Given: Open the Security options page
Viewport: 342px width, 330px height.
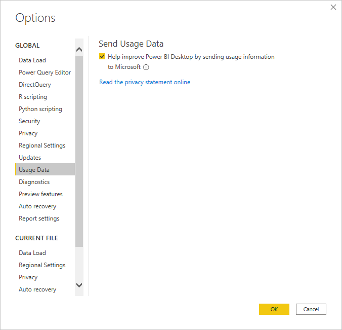Looking at the screenshot, I should click(x=29, y=121).
